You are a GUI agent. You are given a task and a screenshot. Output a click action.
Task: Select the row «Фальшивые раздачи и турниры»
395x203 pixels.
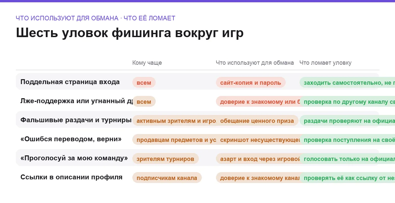tap(197, 120)
